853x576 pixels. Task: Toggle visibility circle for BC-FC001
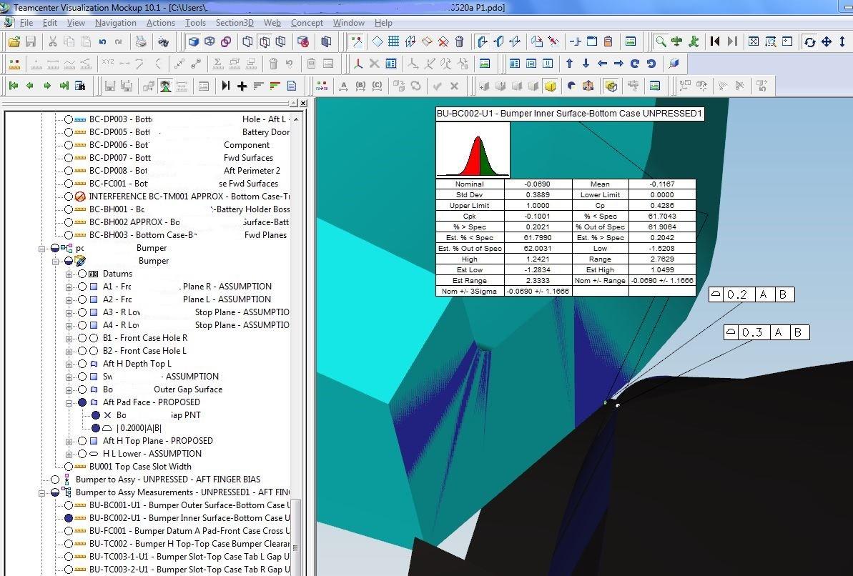69,184
